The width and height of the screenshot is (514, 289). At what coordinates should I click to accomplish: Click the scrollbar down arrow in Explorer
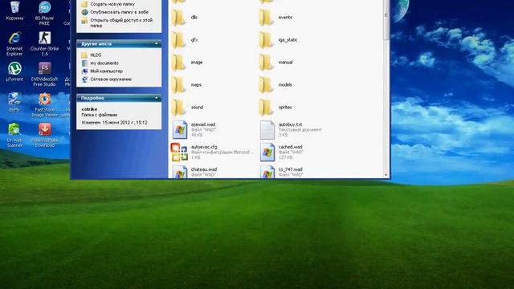pyautogui.click(x=385, y=175)
